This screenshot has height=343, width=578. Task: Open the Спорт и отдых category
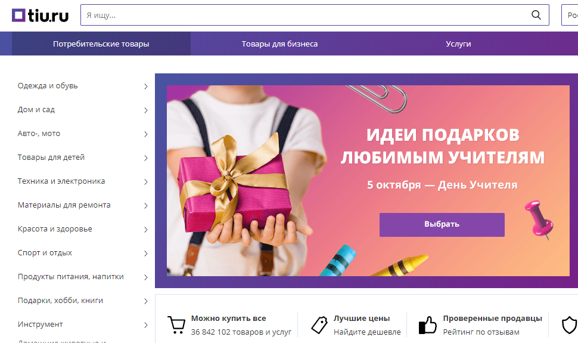click(45, 253)
